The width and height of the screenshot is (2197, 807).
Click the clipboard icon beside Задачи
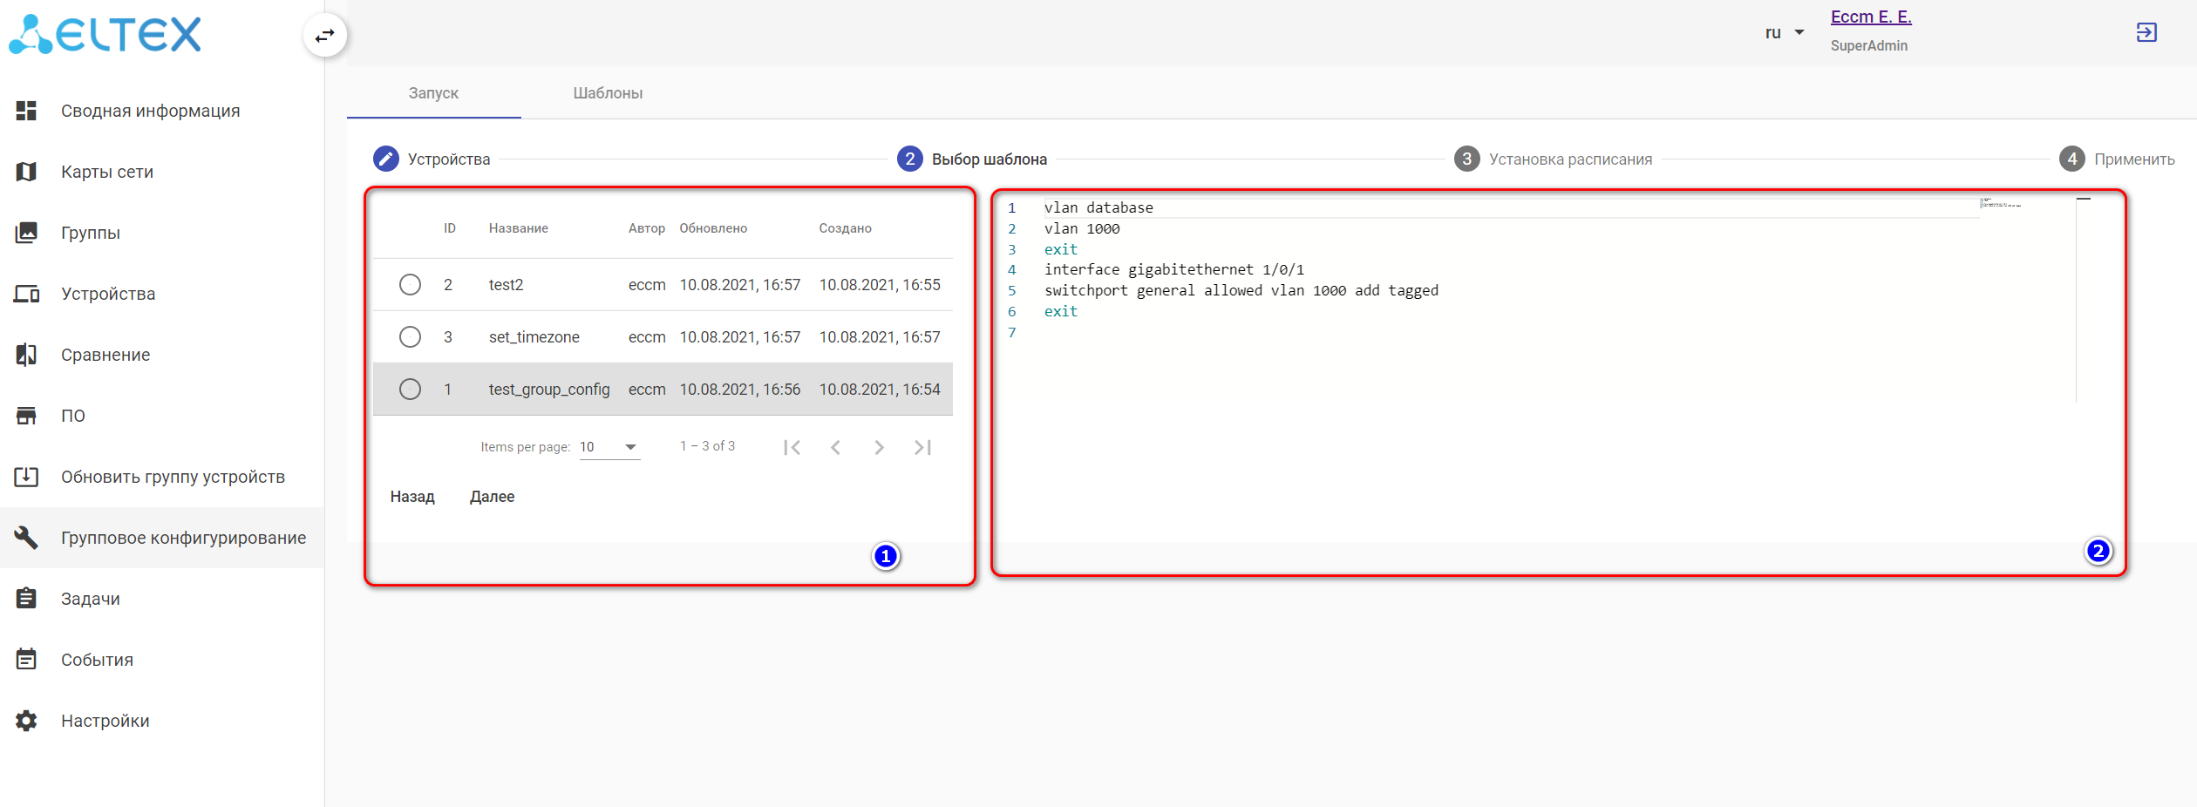[26, 599]
